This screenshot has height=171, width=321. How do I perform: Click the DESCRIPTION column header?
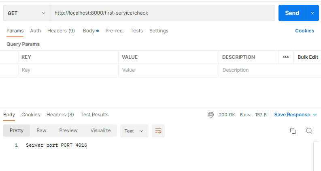[x=238, y=57]
